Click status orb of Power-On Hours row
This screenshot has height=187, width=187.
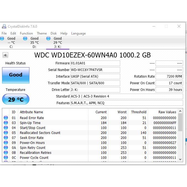[x=6, y=143]
